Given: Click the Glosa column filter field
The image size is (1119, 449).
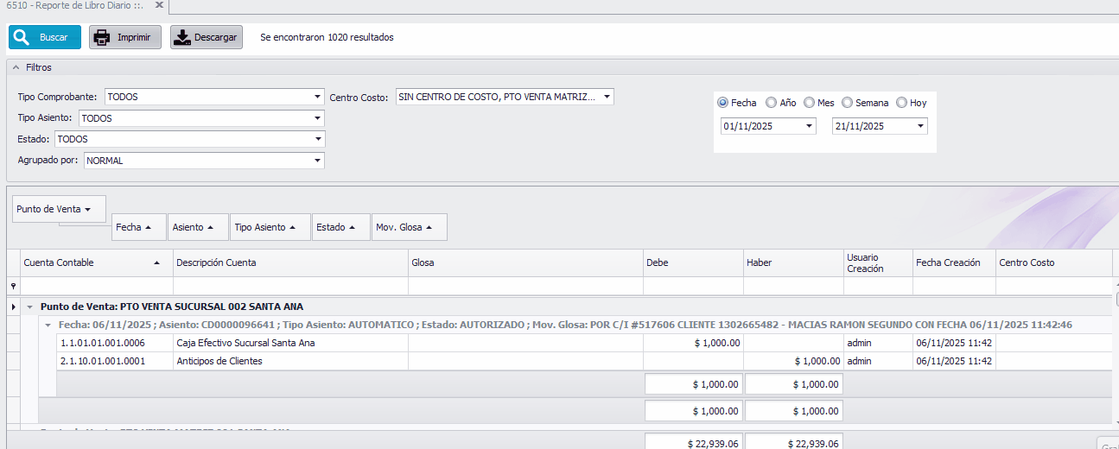Looking at the screenshot, I should click(x=525, y=286).
